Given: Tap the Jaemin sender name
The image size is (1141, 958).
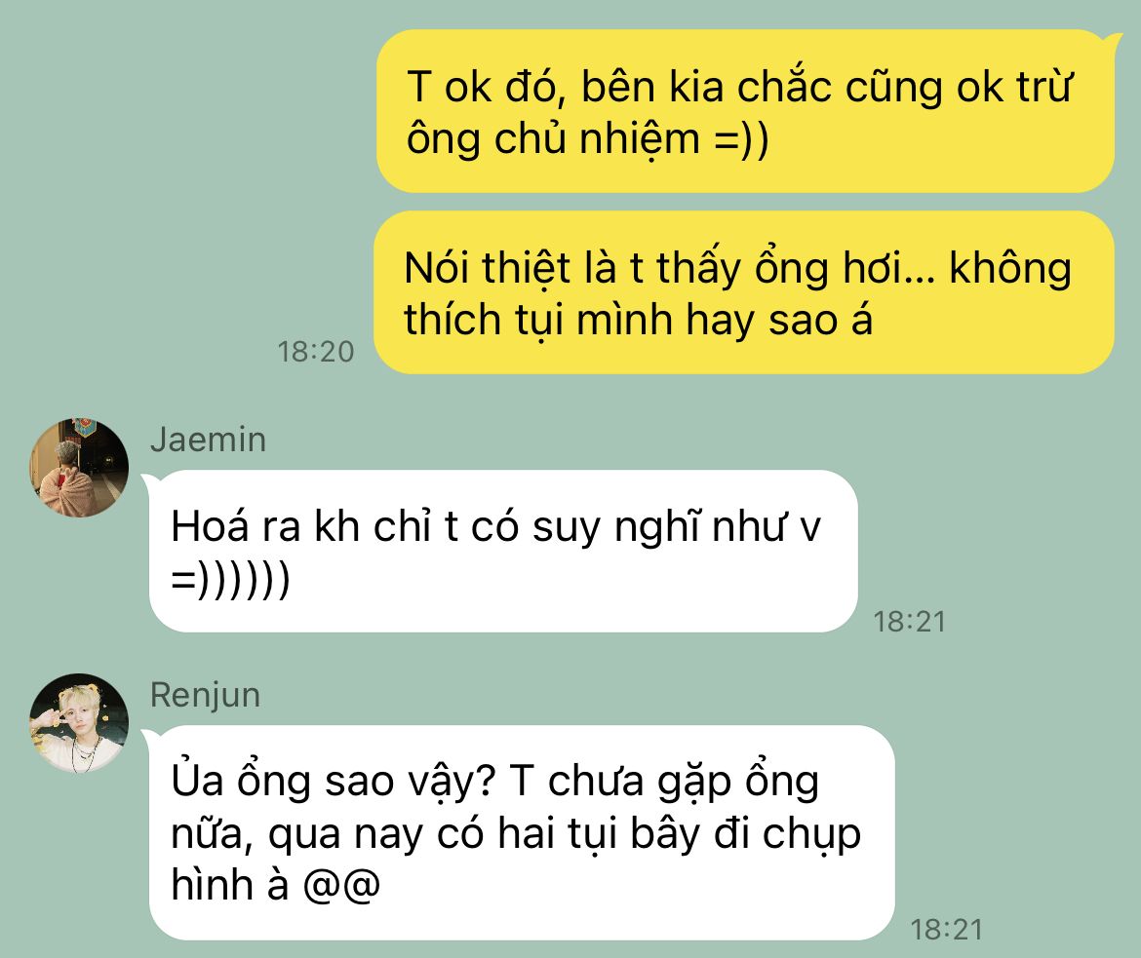Looking at the screenshot, I should coord(208,441).
